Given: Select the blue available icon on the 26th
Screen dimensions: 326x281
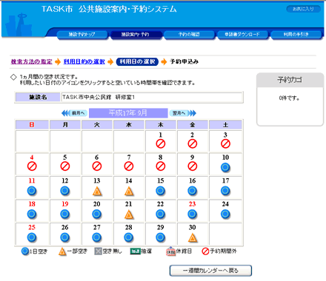Looking at the screenshot, I should pyautogui.click(x=65, y=237).
